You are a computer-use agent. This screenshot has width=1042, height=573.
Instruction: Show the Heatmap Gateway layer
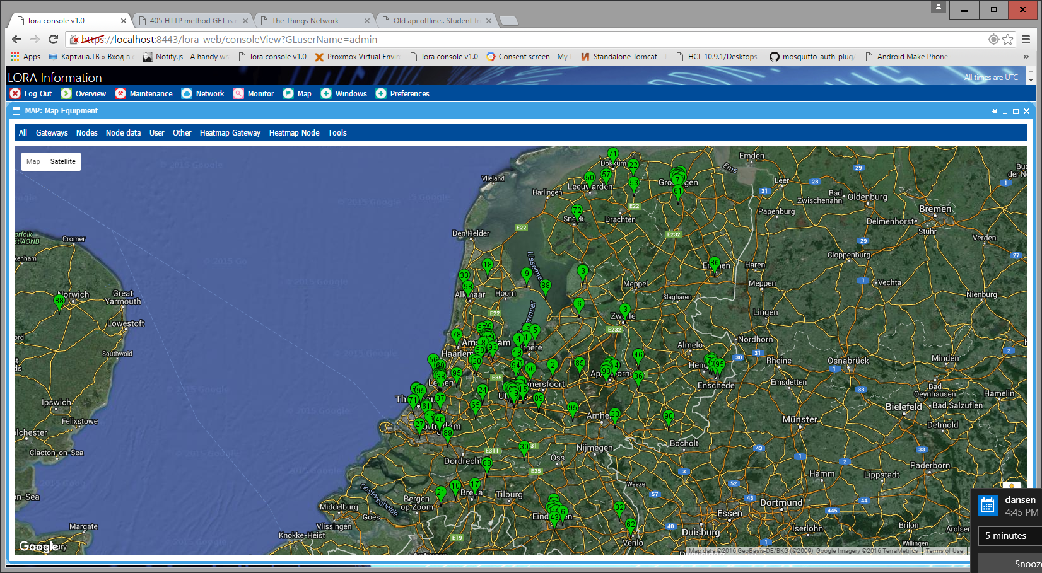coord(230,133)
